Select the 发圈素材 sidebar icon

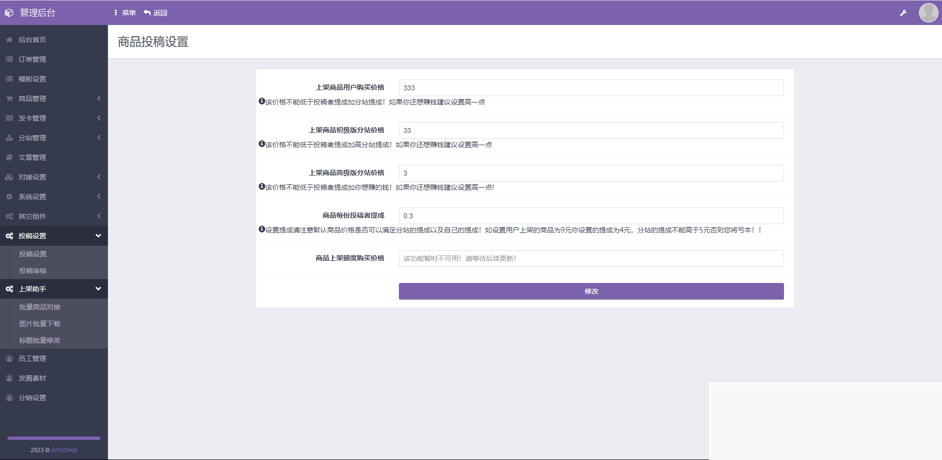(9, 378)
